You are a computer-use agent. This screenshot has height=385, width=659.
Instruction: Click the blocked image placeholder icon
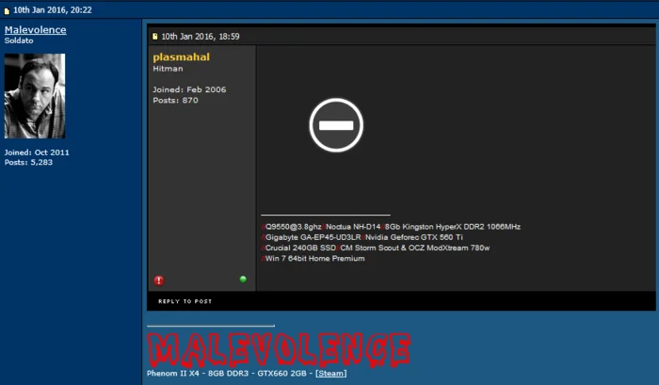coord(336,125)
